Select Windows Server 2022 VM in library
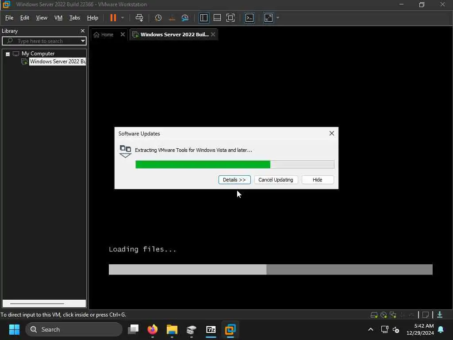The image size is (453, 340). pyautogui.click(x=58, y=62)
